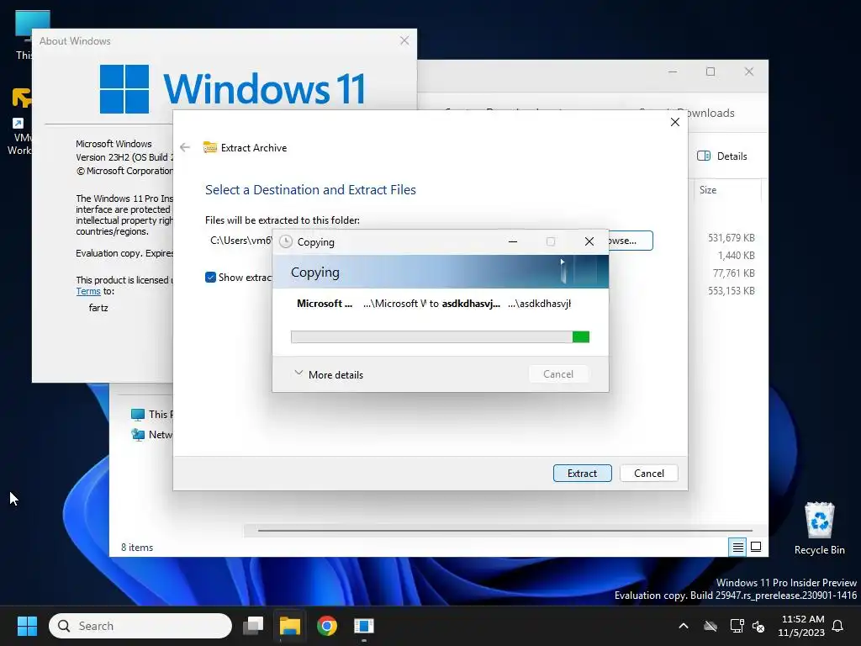The width and height of the screenshot is (861, 646).
Task: Go back in Extract Archive wizard
Action: pyautogui.click(x=185, y=147)
